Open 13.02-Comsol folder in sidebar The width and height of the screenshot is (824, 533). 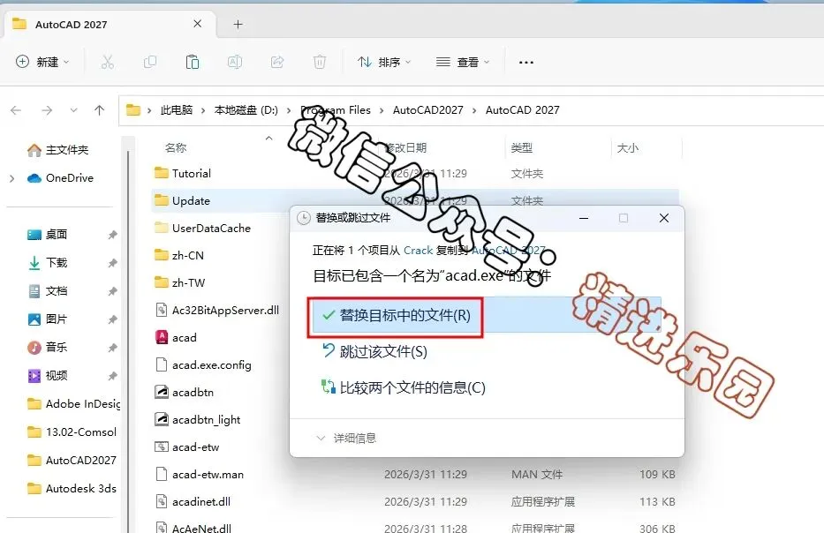pyautogui.click(x=72, y=432)
